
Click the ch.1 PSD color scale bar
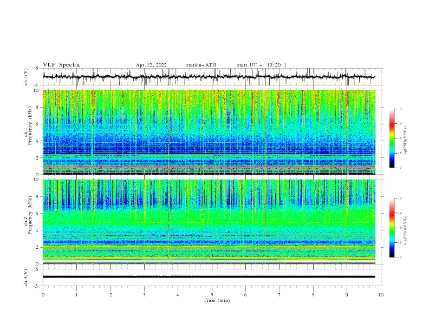coord(392,138)
